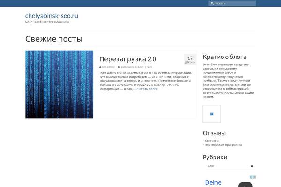The height and width of the screenshot is (187, 281).
Task: Open the matrix code post thumbnail
Action: tap(59, 85)
